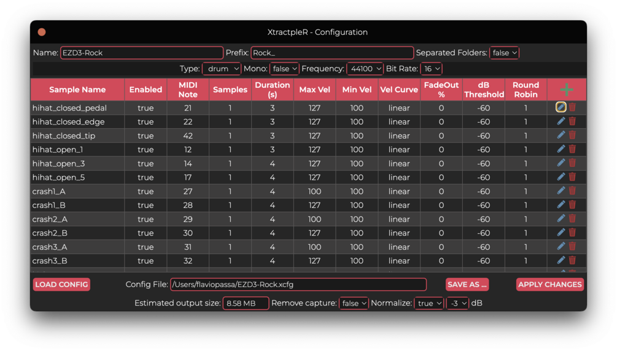This screenshot has width=617, height=351.
Task: Open the Normalize true/false dropdown
Action: click(429, 303)
